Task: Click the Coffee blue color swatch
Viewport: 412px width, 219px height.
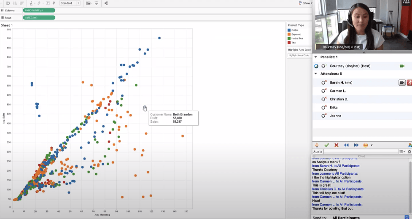Action: (289, 30)
